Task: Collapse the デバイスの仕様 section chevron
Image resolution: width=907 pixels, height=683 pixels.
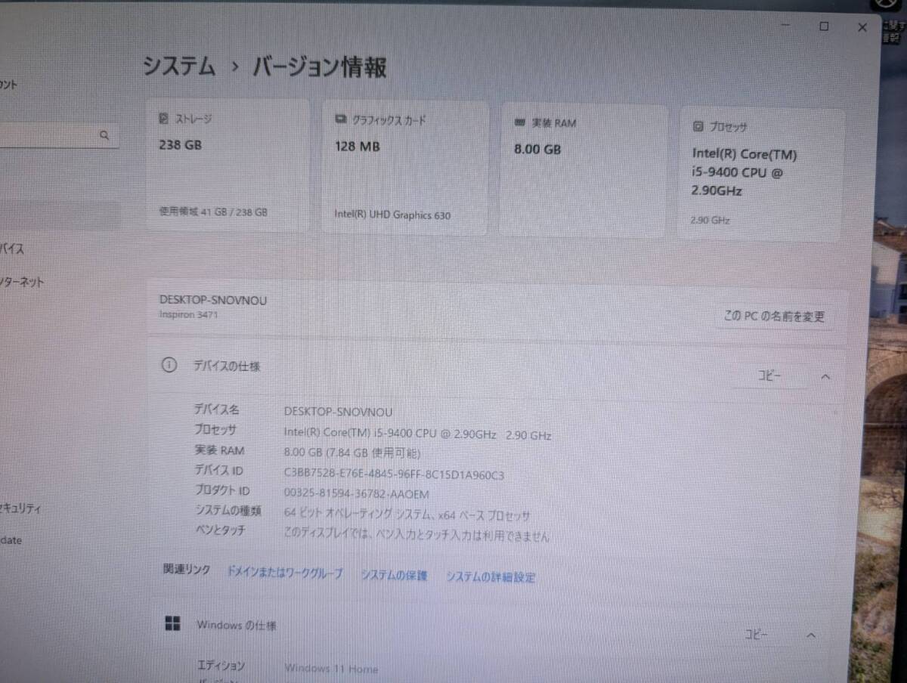Action: (x=825, y=376)
